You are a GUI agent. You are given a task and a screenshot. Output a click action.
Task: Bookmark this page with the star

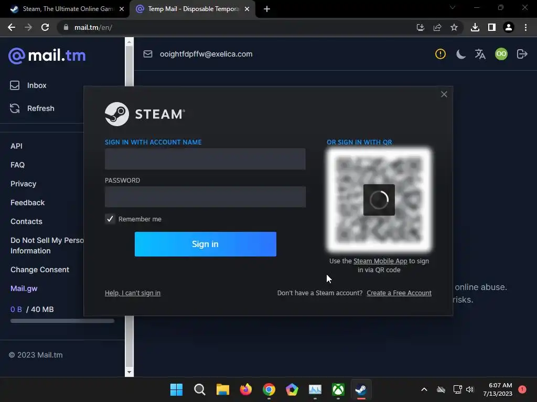(x=454, y=27)
